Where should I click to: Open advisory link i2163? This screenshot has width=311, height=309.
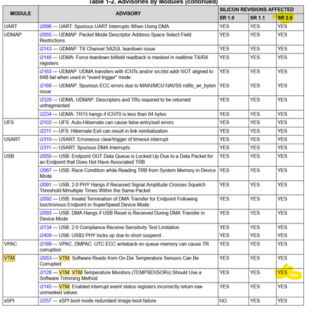tap(46, 71)
